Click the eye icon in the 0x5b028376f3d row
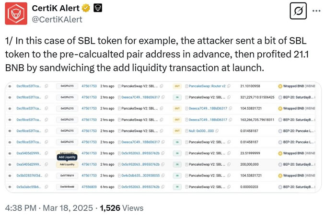326x217 pixels. point(10,175)
